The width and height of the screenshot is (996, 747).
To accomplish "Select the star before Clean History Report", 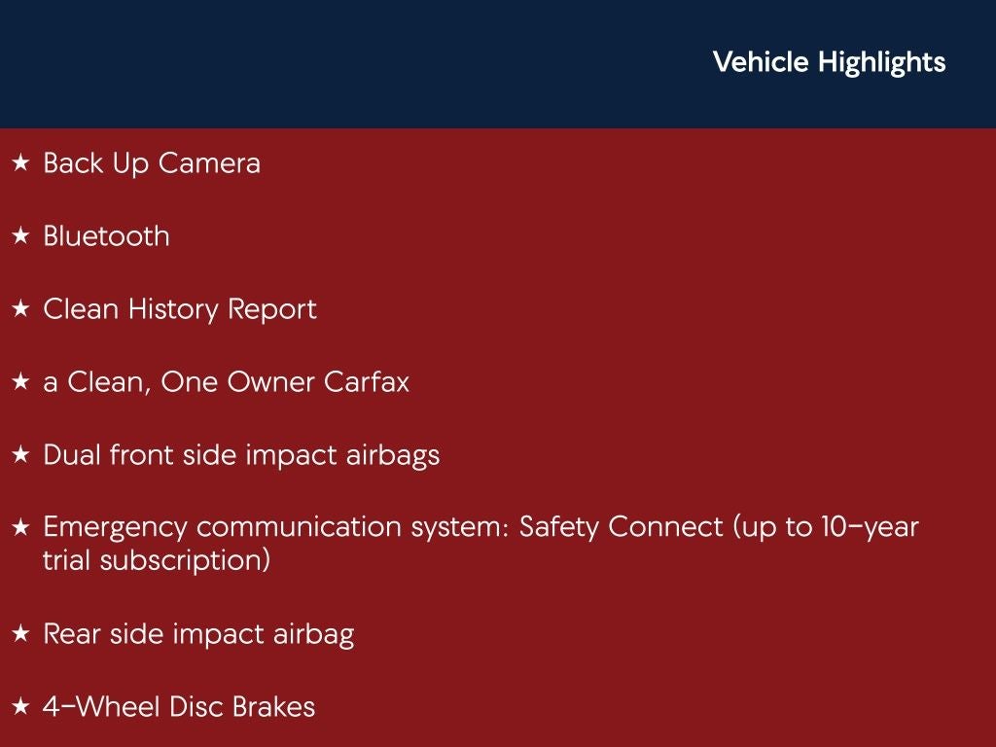I will click(20, 309).
